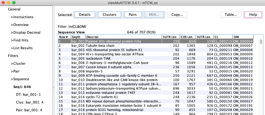
Task: Open the Table... column settings
Action: click(x=231, y=15)
